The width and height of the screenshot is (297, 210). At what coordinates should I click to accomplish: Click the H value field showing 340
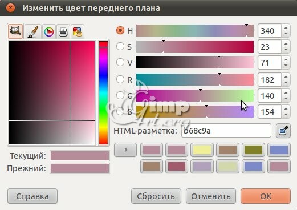click(x=270, y=31)
